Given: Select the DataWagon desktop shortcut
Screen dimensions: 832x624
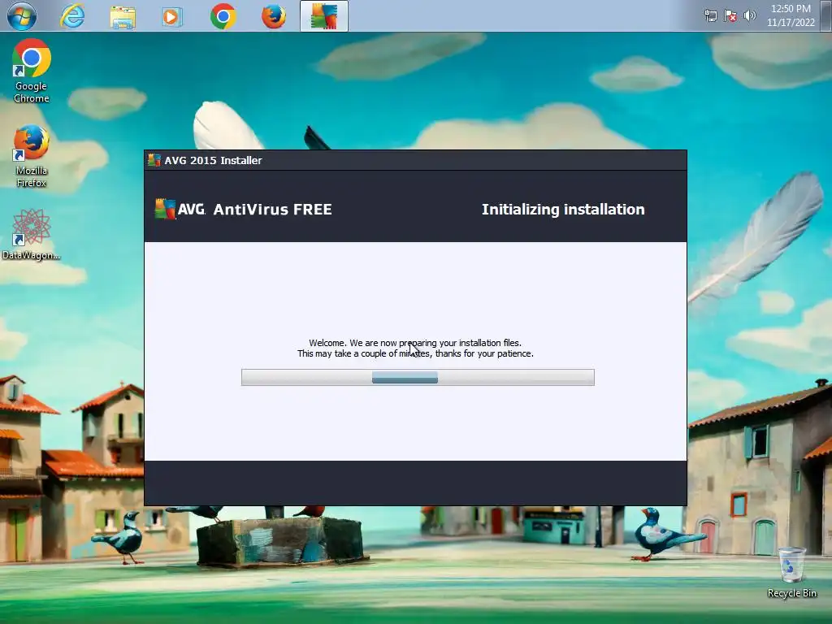Looking at the screenshot, I should (32, 234).
